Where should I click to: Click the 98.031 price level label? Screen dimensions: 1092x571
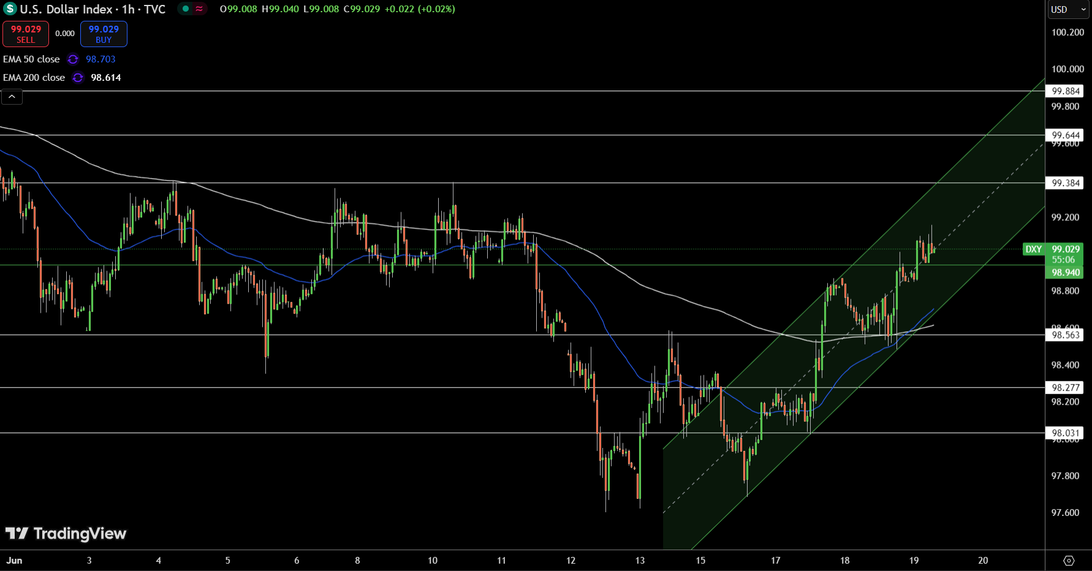[1066, 433]
